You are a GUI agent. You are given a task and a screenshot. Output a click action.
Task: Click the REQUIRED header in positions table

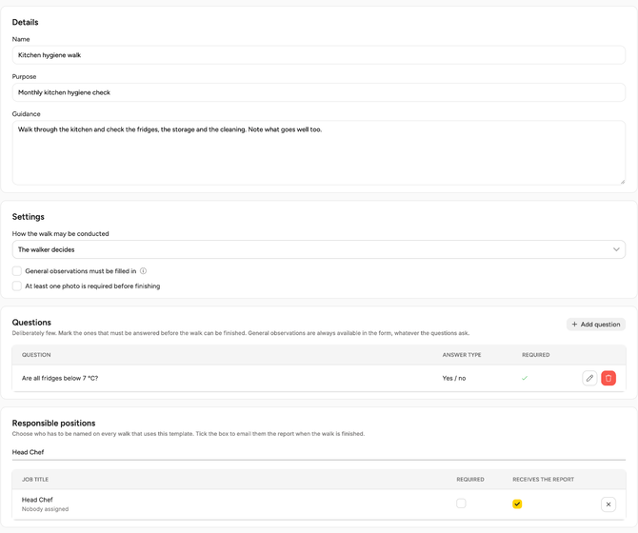pos(470,480)
